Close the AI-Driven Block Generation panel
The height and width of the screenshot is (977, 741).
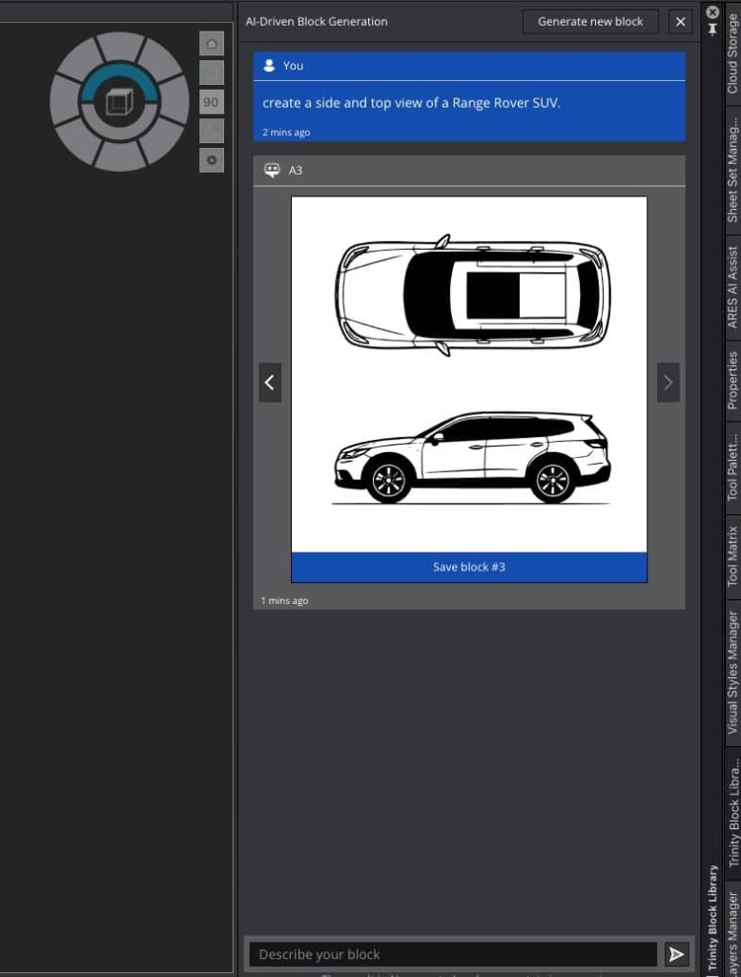pos(681,22)
